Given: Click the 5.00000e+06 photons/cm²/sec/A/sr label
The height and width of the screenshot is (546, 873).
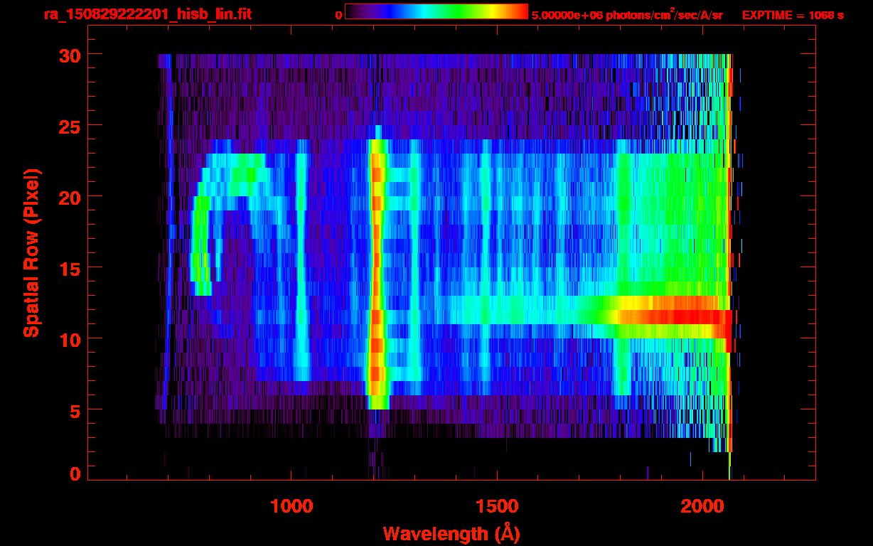Looking at the screenshot, I should tap(627, 14).
